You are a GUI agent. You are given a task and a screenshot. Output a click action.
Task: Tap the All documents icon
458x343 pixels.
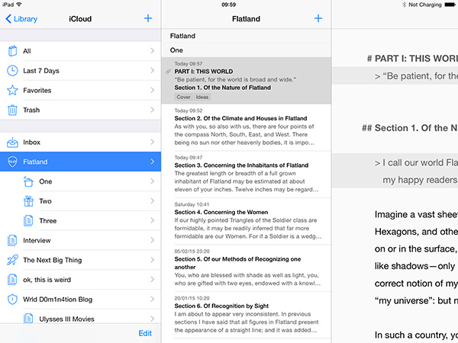click(12, 51)
